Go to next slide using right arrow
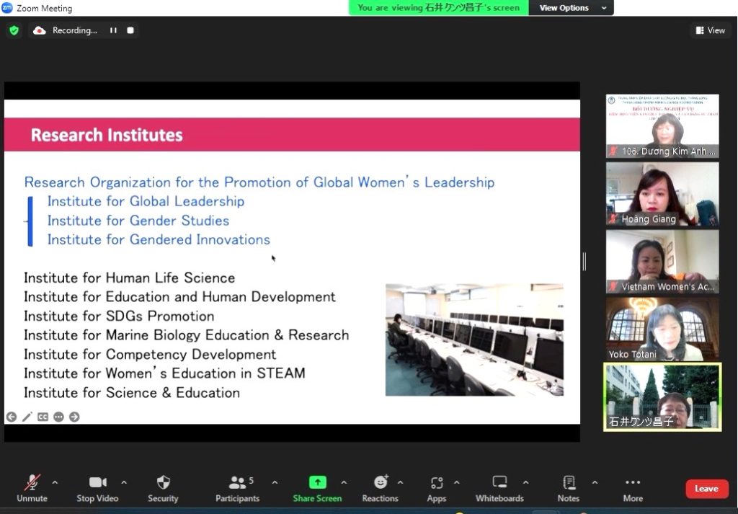The width and height of the screenshot is (738, 514). [x=74, y=417]
